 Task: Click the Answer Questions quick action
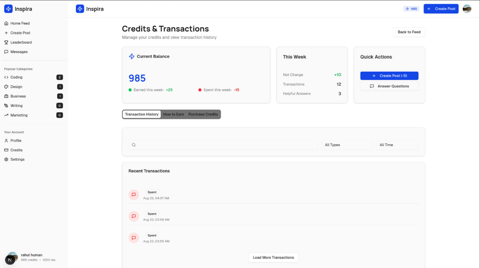[x=389, y=86]
